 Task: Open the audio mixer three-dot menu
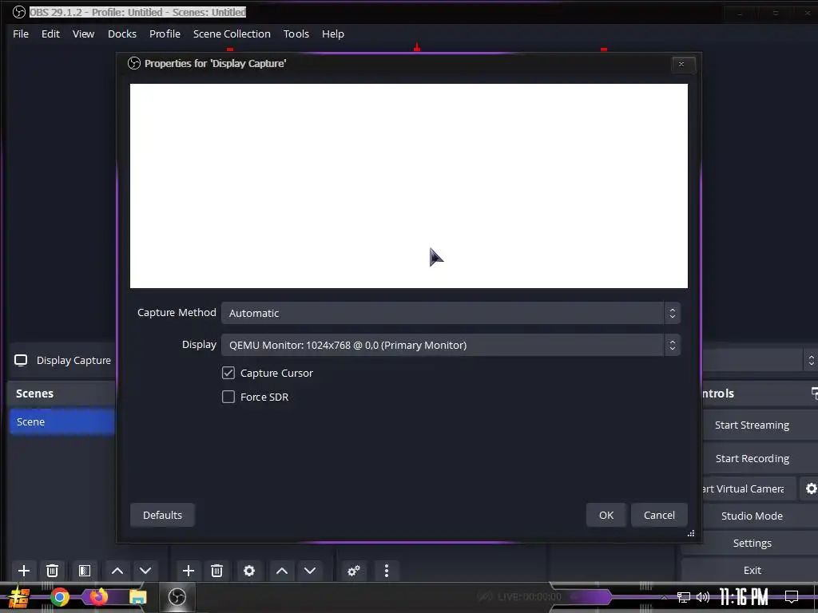387,570
